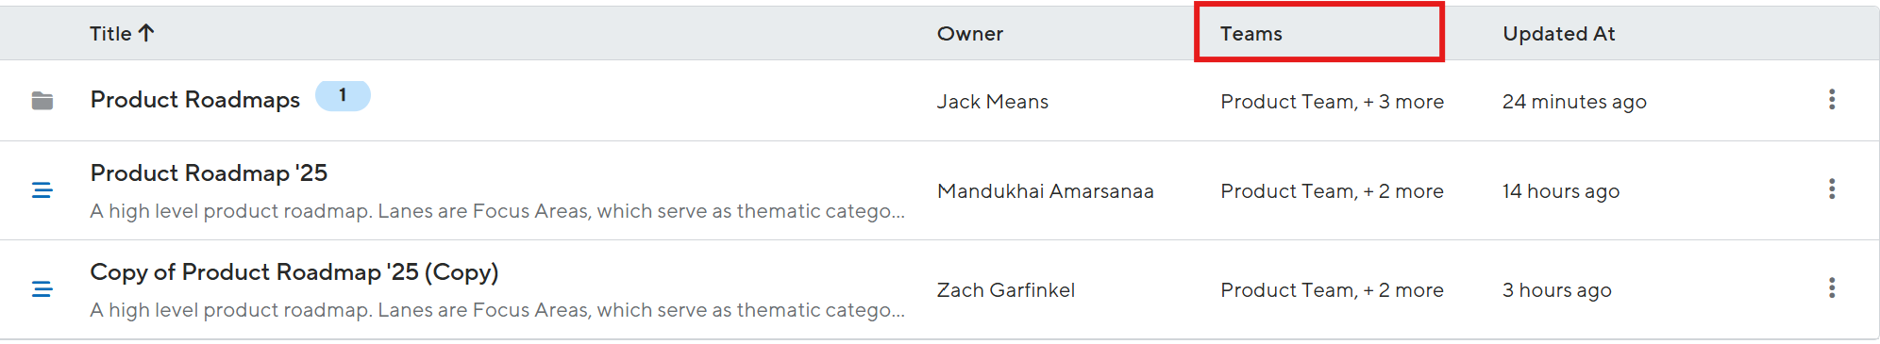Open the three-dot menu for Product Roadmap '25

pos(1831,189)
